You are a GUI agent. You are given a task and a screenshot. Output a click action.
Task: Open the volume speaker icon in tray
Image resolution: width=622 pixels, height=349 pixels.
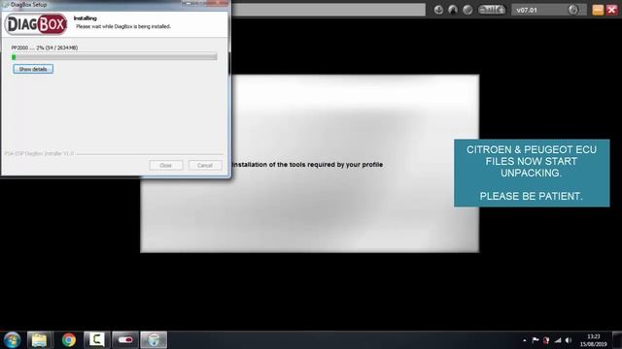(x=569, y=340)
